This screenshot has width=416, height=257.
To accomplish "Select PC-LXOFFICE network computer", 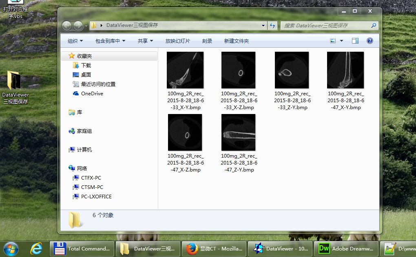I will tap(96, 196).
